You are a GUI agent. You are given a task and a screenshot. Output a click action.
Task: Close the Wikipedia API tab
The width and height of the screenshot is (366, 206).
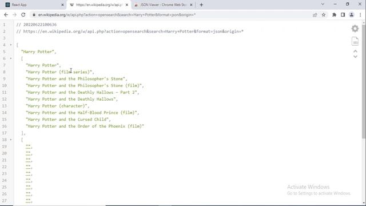click(127, 5)
